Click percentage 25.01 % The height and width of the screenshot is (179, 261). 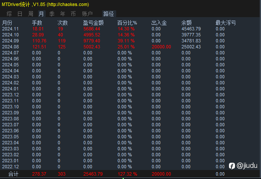coord(126,47)
